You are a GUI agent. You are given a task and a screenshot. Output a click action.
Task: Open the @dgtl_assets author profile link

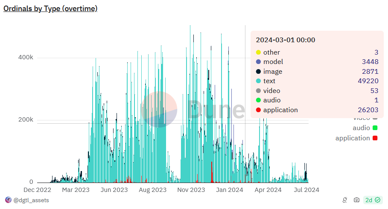pos(31,200)
